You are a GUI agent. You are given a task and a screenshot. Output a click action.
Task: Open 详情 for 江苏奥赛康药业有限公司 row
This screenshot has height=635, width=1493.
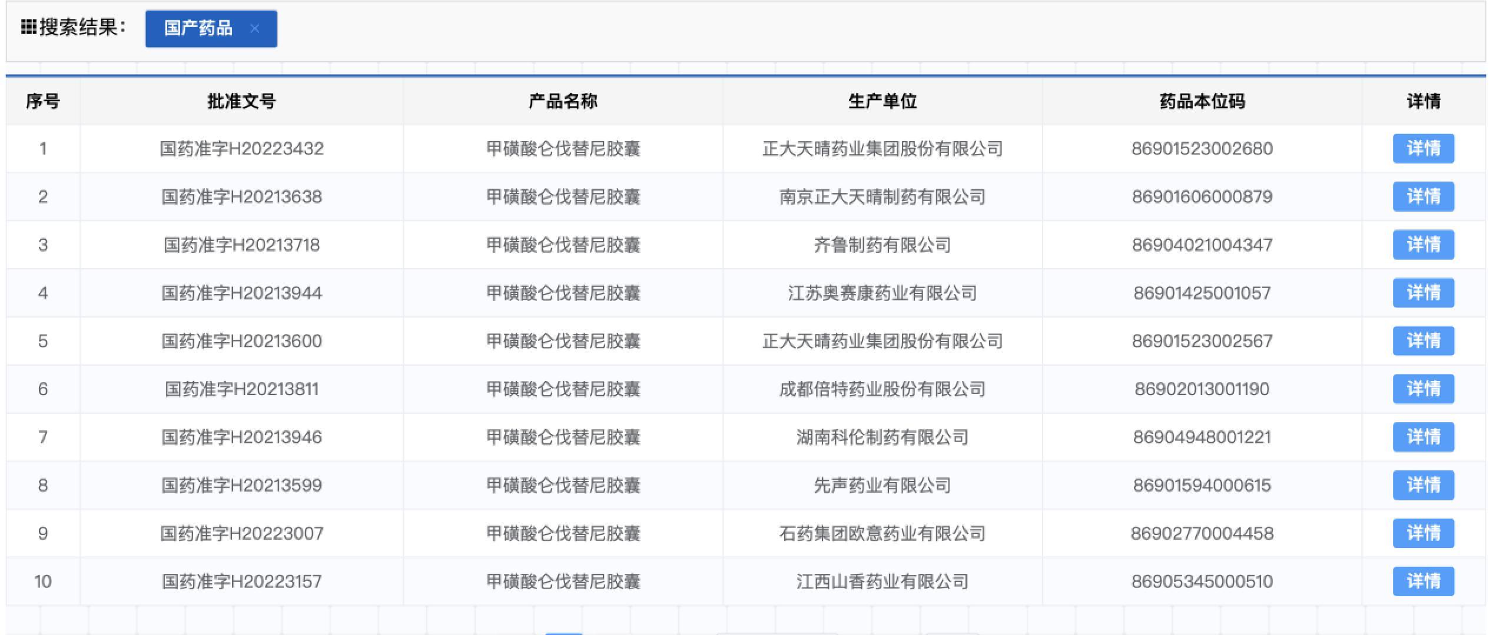[1424, 293]
